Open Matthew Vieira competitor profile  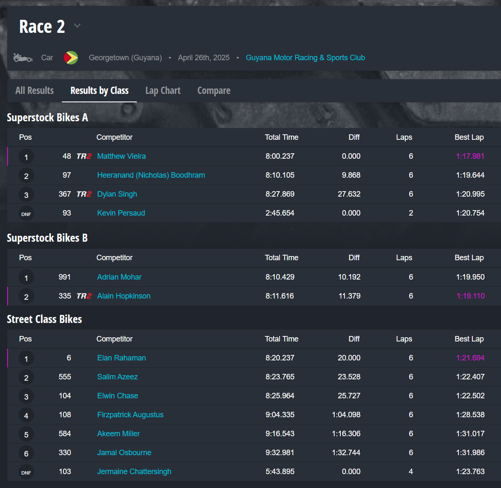pos(121,156)
